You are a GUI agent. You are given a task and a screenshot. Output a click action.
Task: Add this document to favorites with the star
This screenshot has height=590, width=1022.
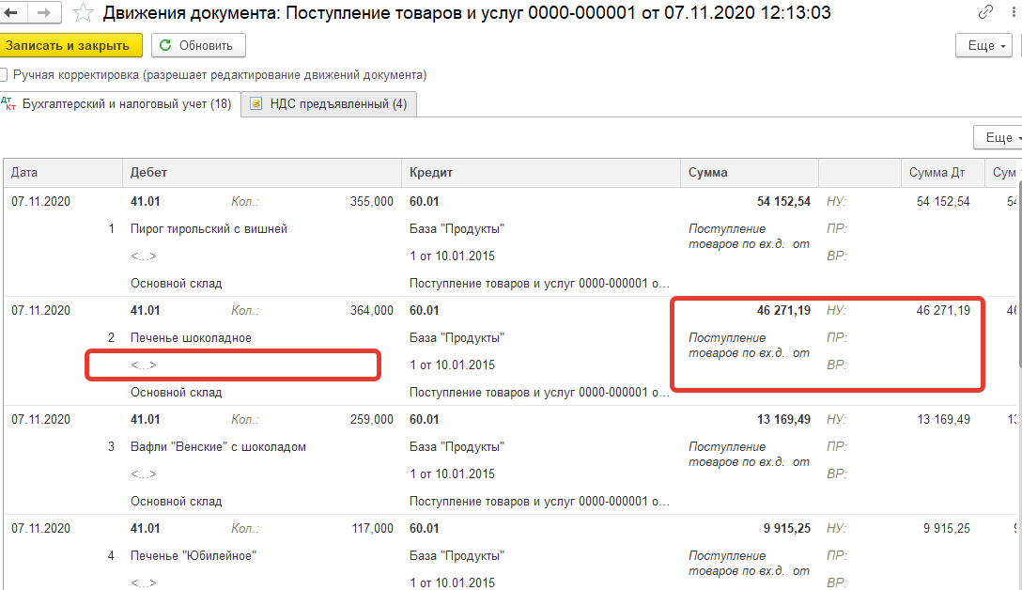click(83, 12)
